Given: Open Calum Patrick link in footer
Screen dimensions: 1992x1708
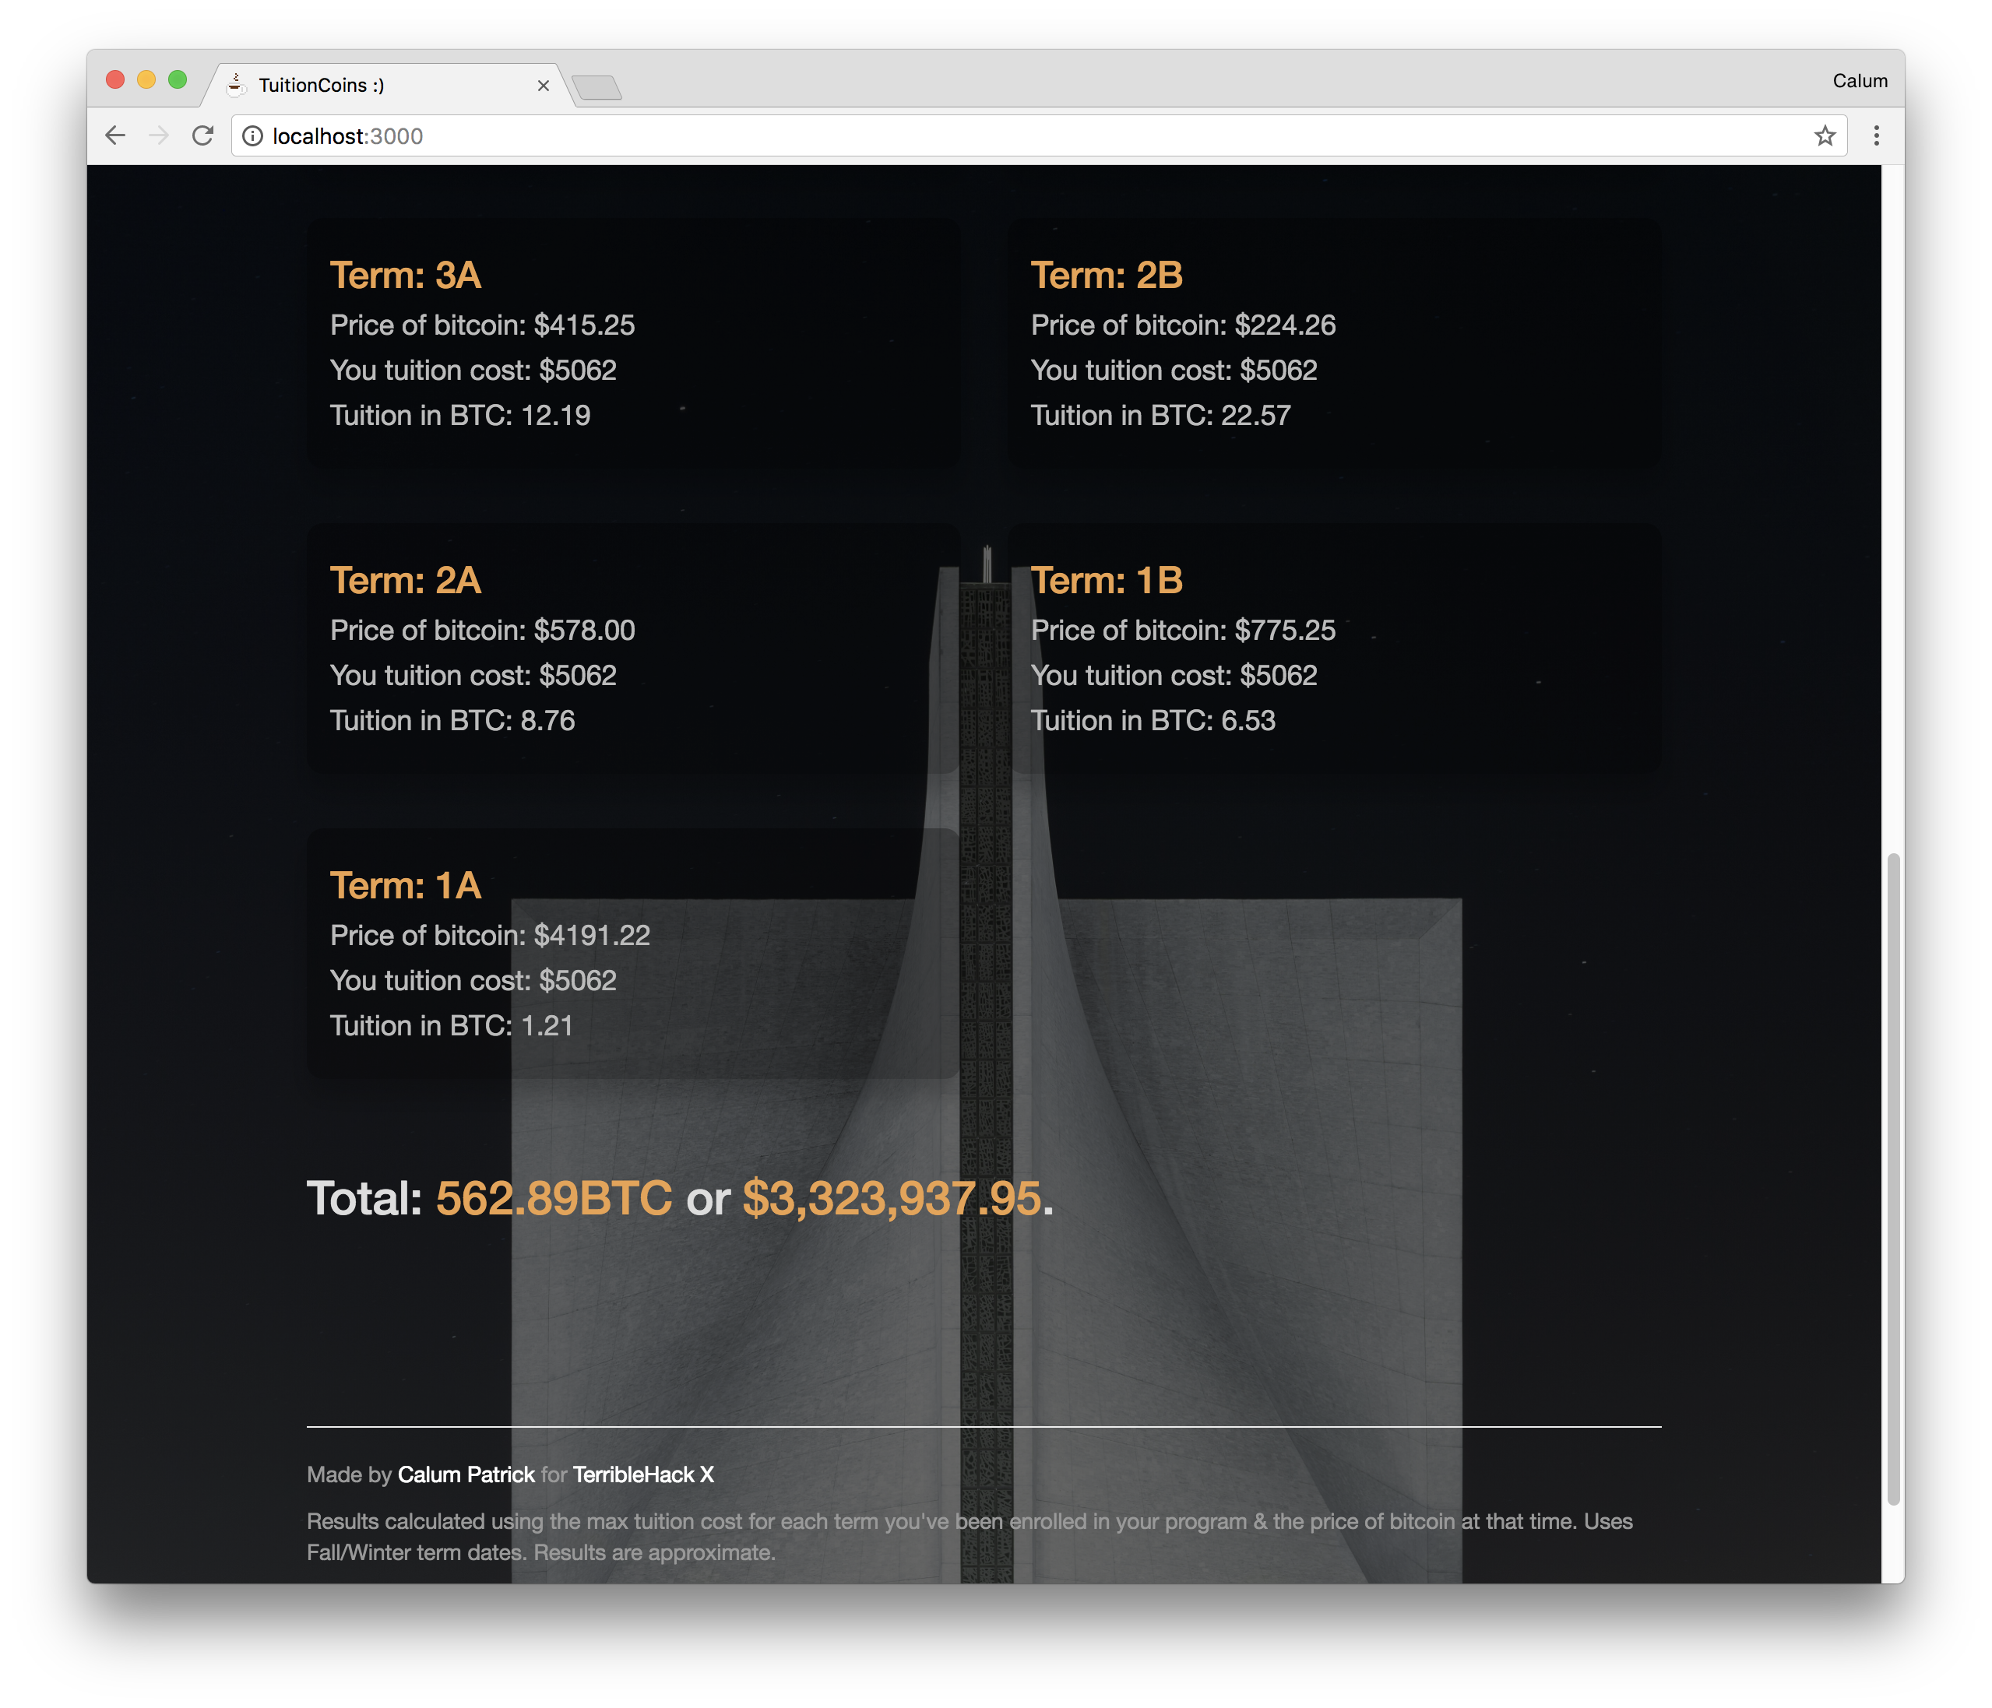Looking at the screenshot, I should point(466,1474).
